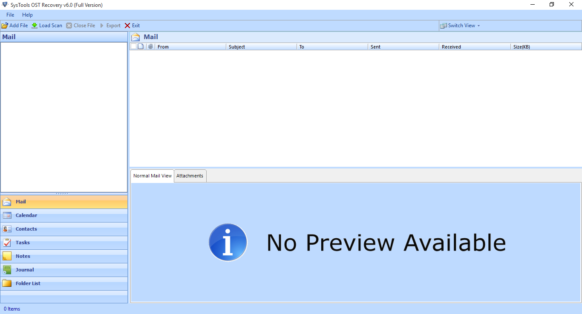The image size is (582, 314).
Task: Sort by the Subject column header
Action: tap(261, 47)
